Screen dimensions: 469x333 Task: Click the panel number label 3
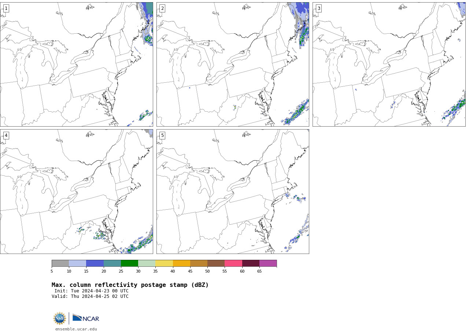pyautogui.click(x=318, y=8)
